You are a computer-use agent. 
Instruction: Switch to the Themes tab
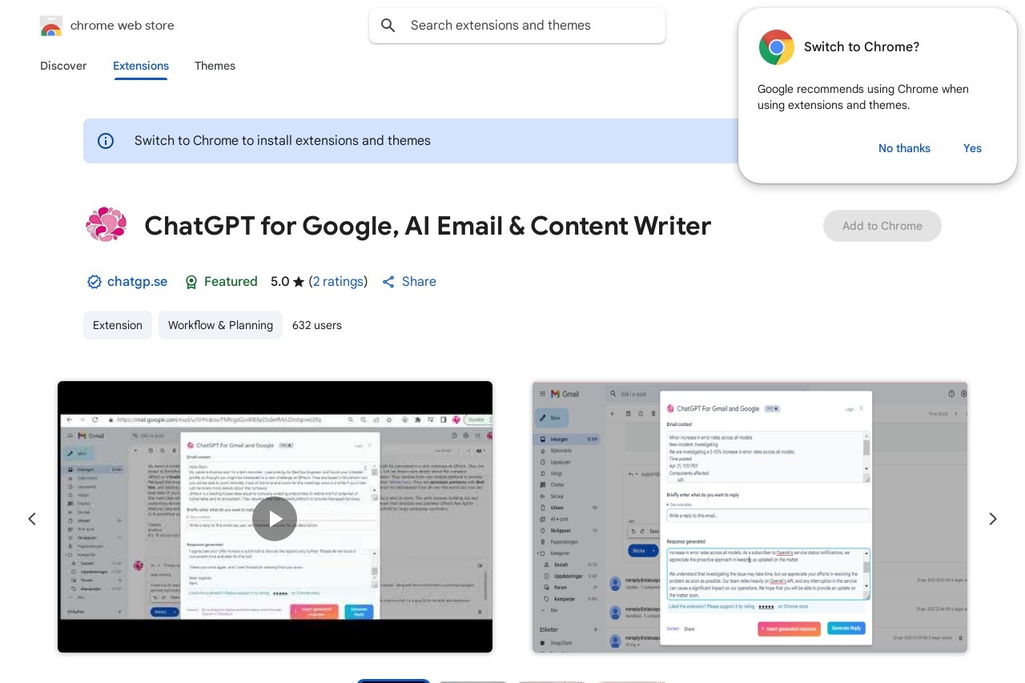215,66
